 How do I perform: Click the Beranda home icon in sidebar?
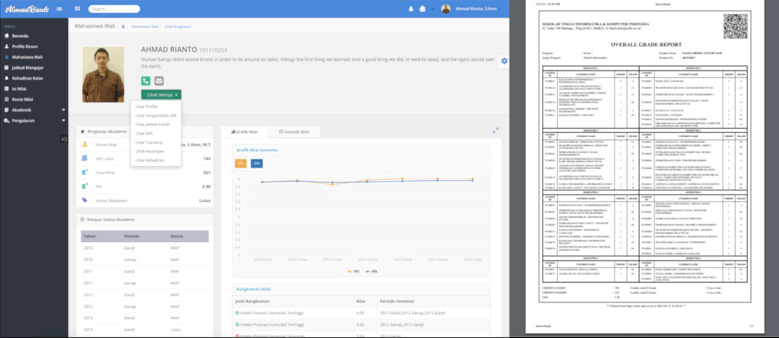7,36
